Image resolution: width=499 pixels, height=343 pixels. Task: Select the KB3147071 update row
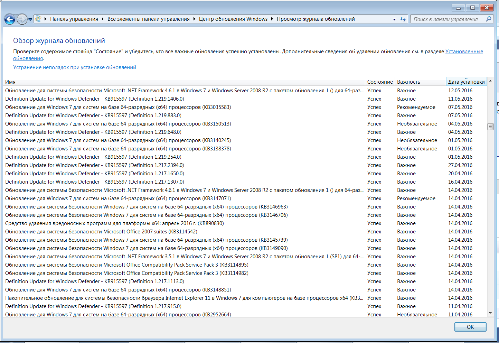245,198
